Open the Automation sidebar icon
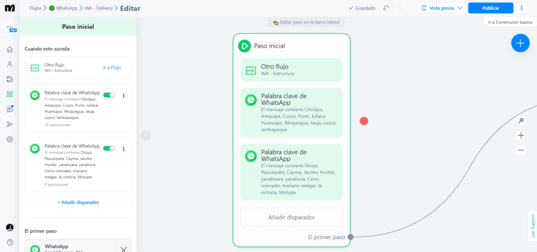537x252 pixels. 10,79
